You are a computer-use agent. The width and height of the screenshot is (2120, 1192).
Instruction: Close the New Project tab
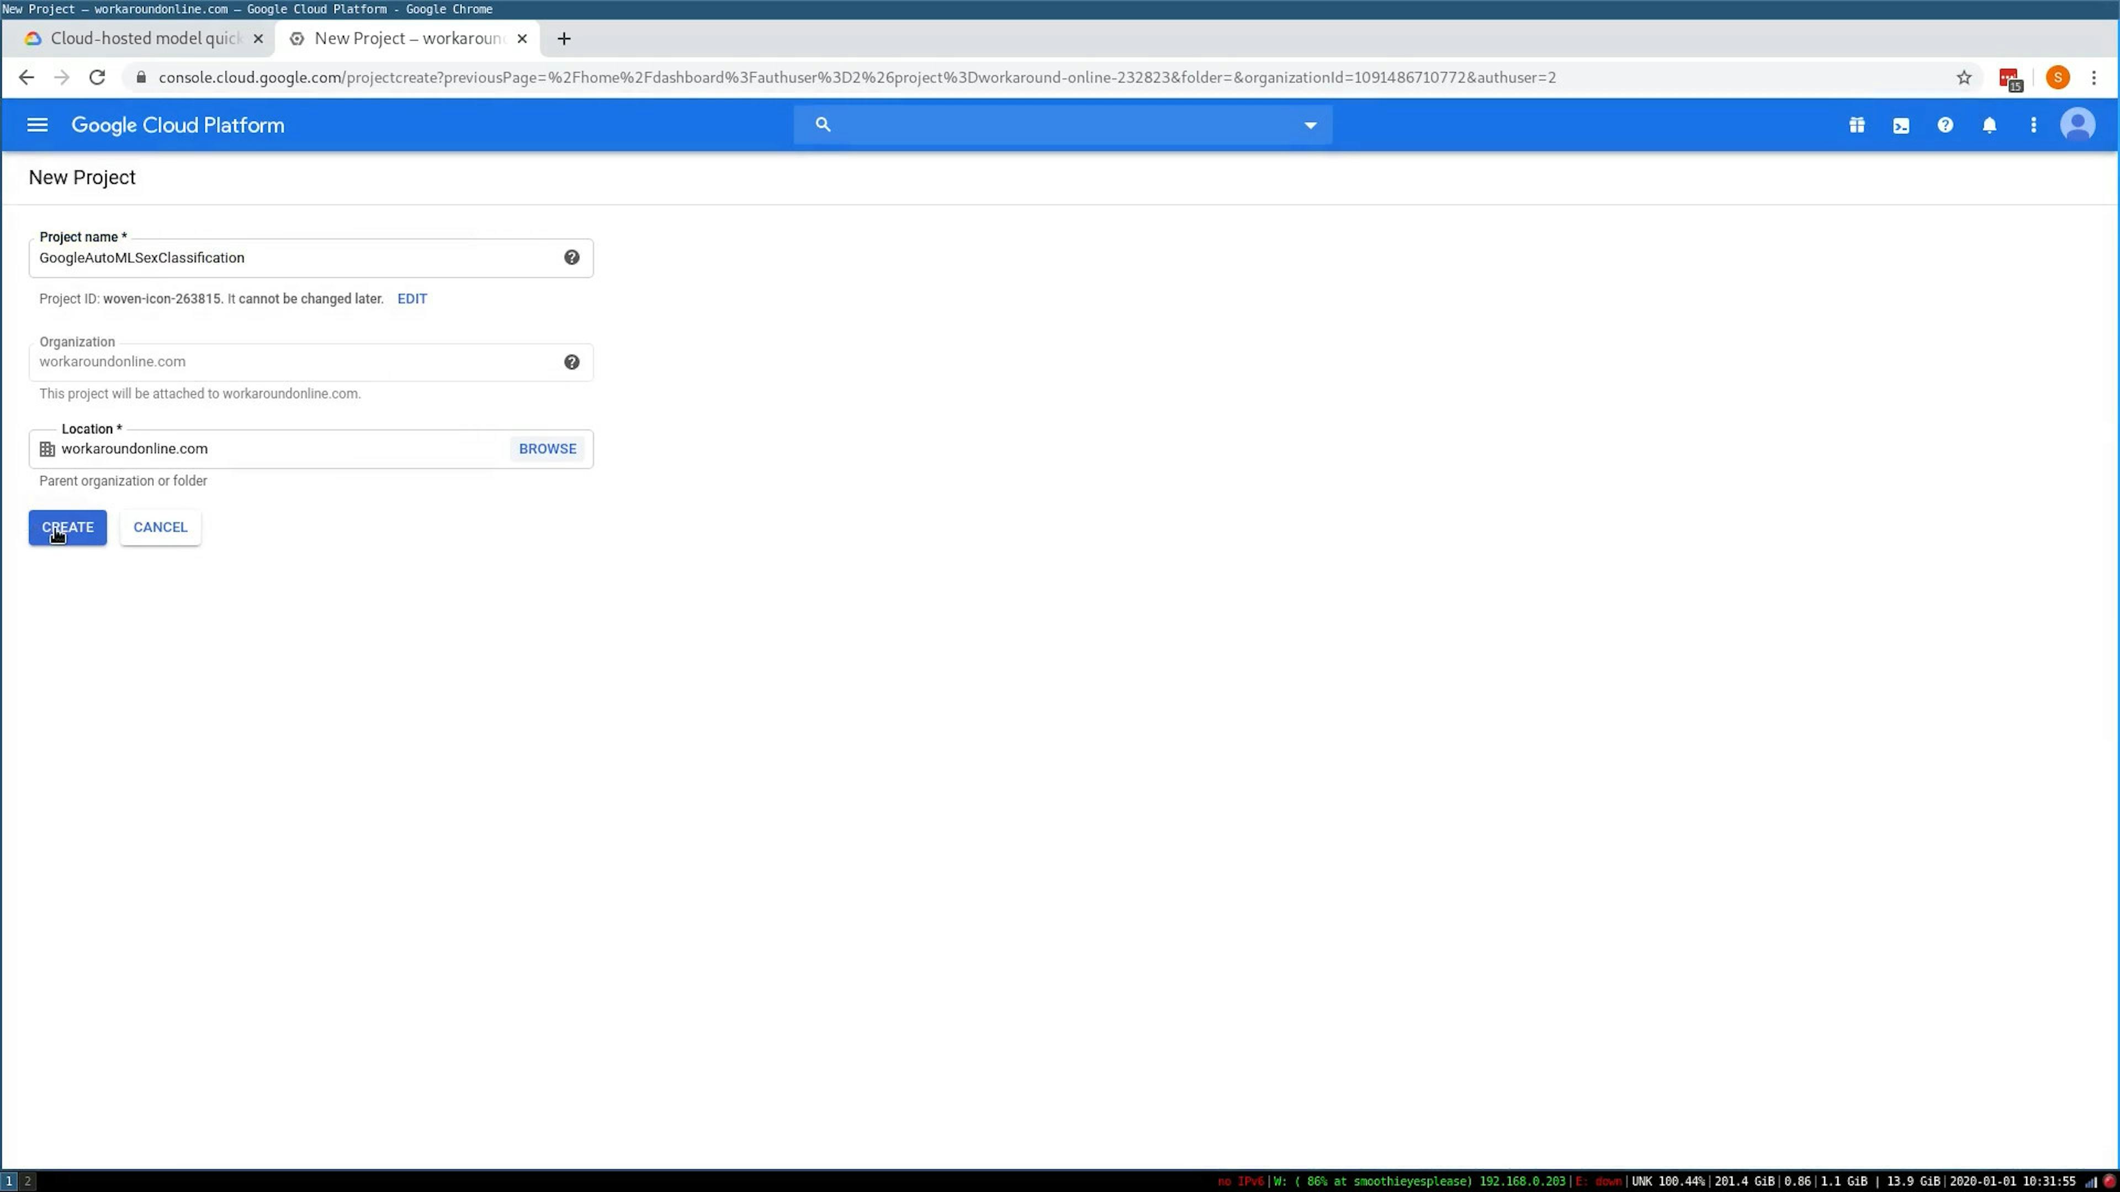(522, 39)
